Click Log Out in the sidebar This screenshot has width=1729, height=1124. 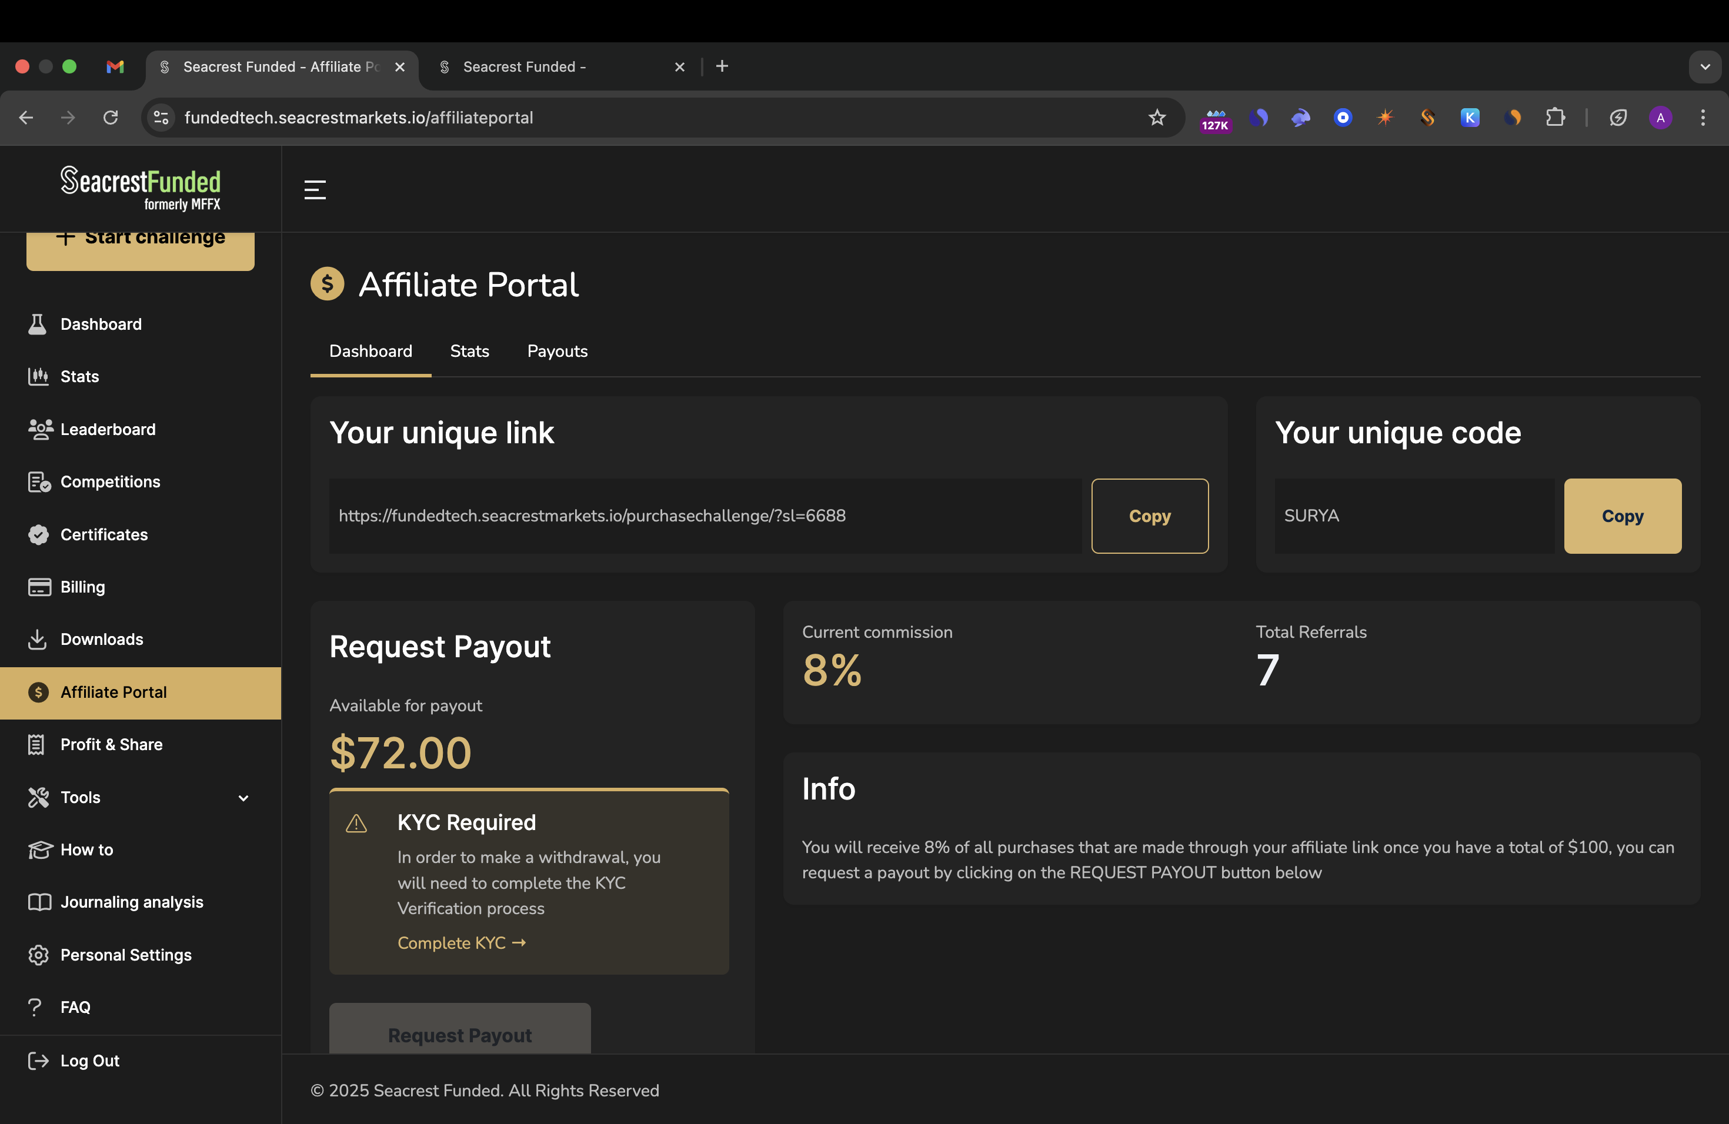click(89, 1061)
